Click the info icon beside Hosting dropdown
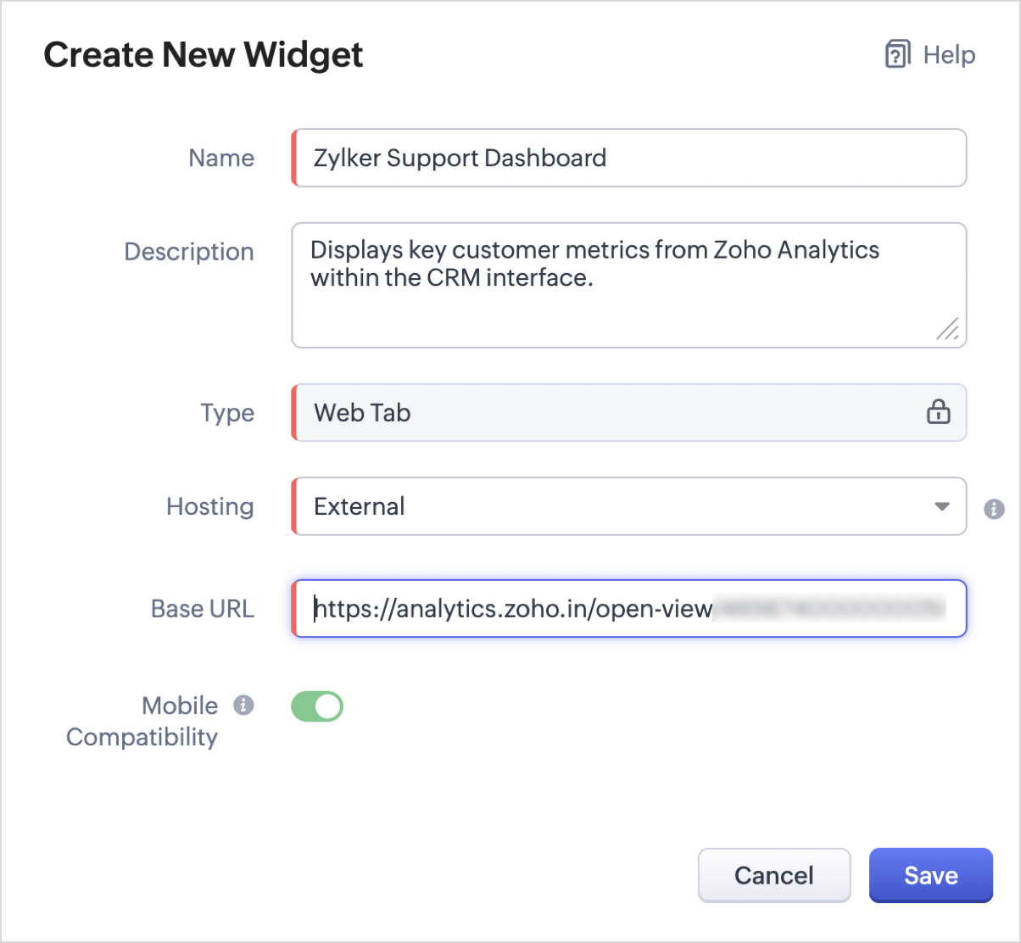Image resolution: width=1021 pixels, height=943 pixels. pos(994,509)
